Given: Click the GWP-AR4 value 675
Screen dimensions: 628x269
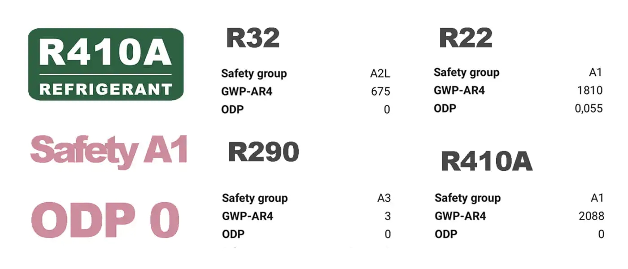Looking at the screenshot, I should click(x=380, y=92).
